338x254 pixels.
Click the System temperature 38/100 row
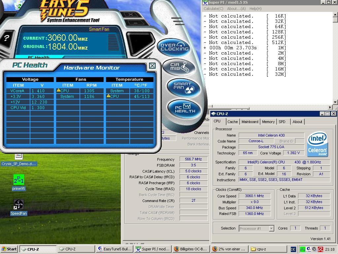129,91
